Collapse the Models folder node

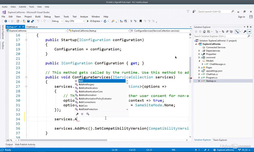coord(199,61)
